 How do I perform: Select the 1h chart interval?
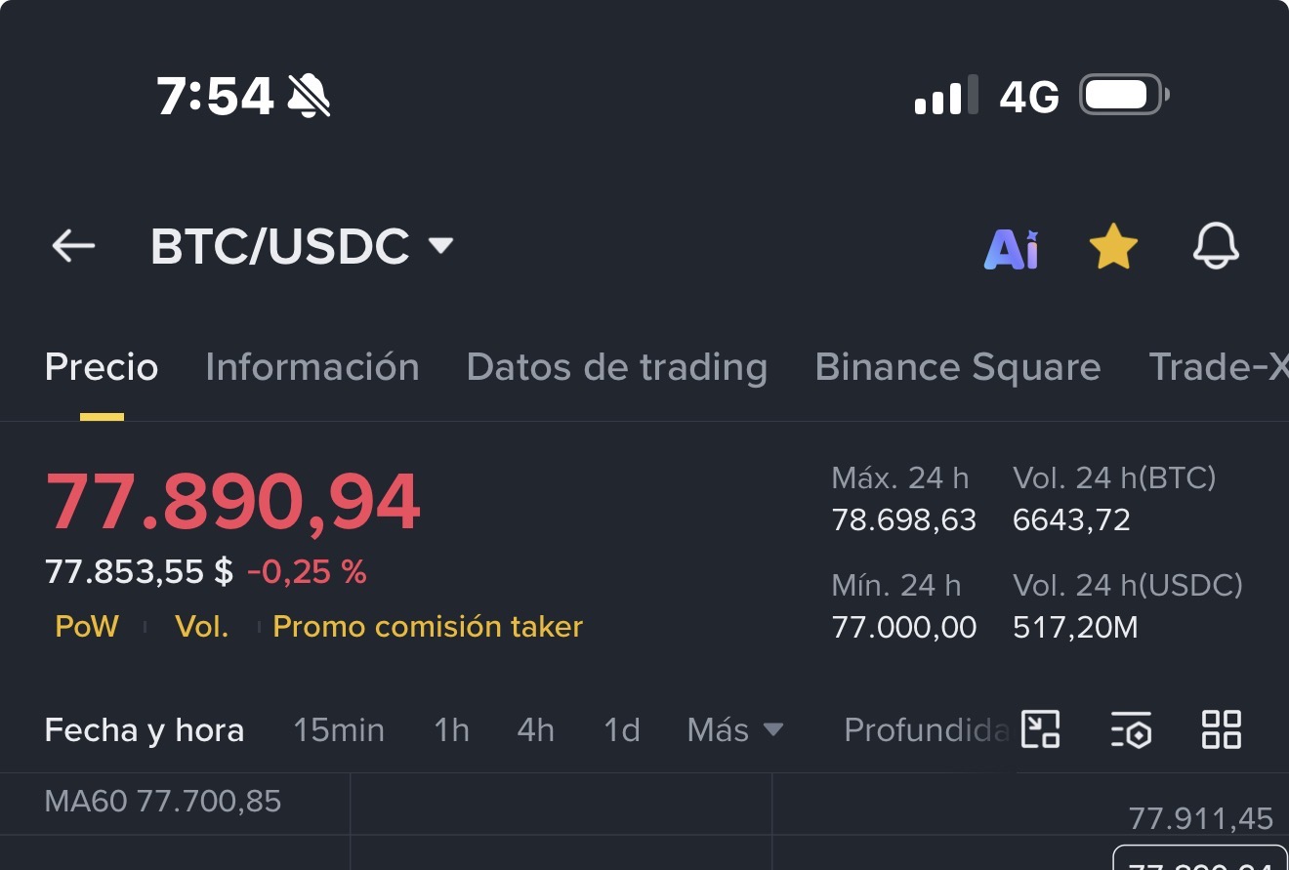pos(451,729)
